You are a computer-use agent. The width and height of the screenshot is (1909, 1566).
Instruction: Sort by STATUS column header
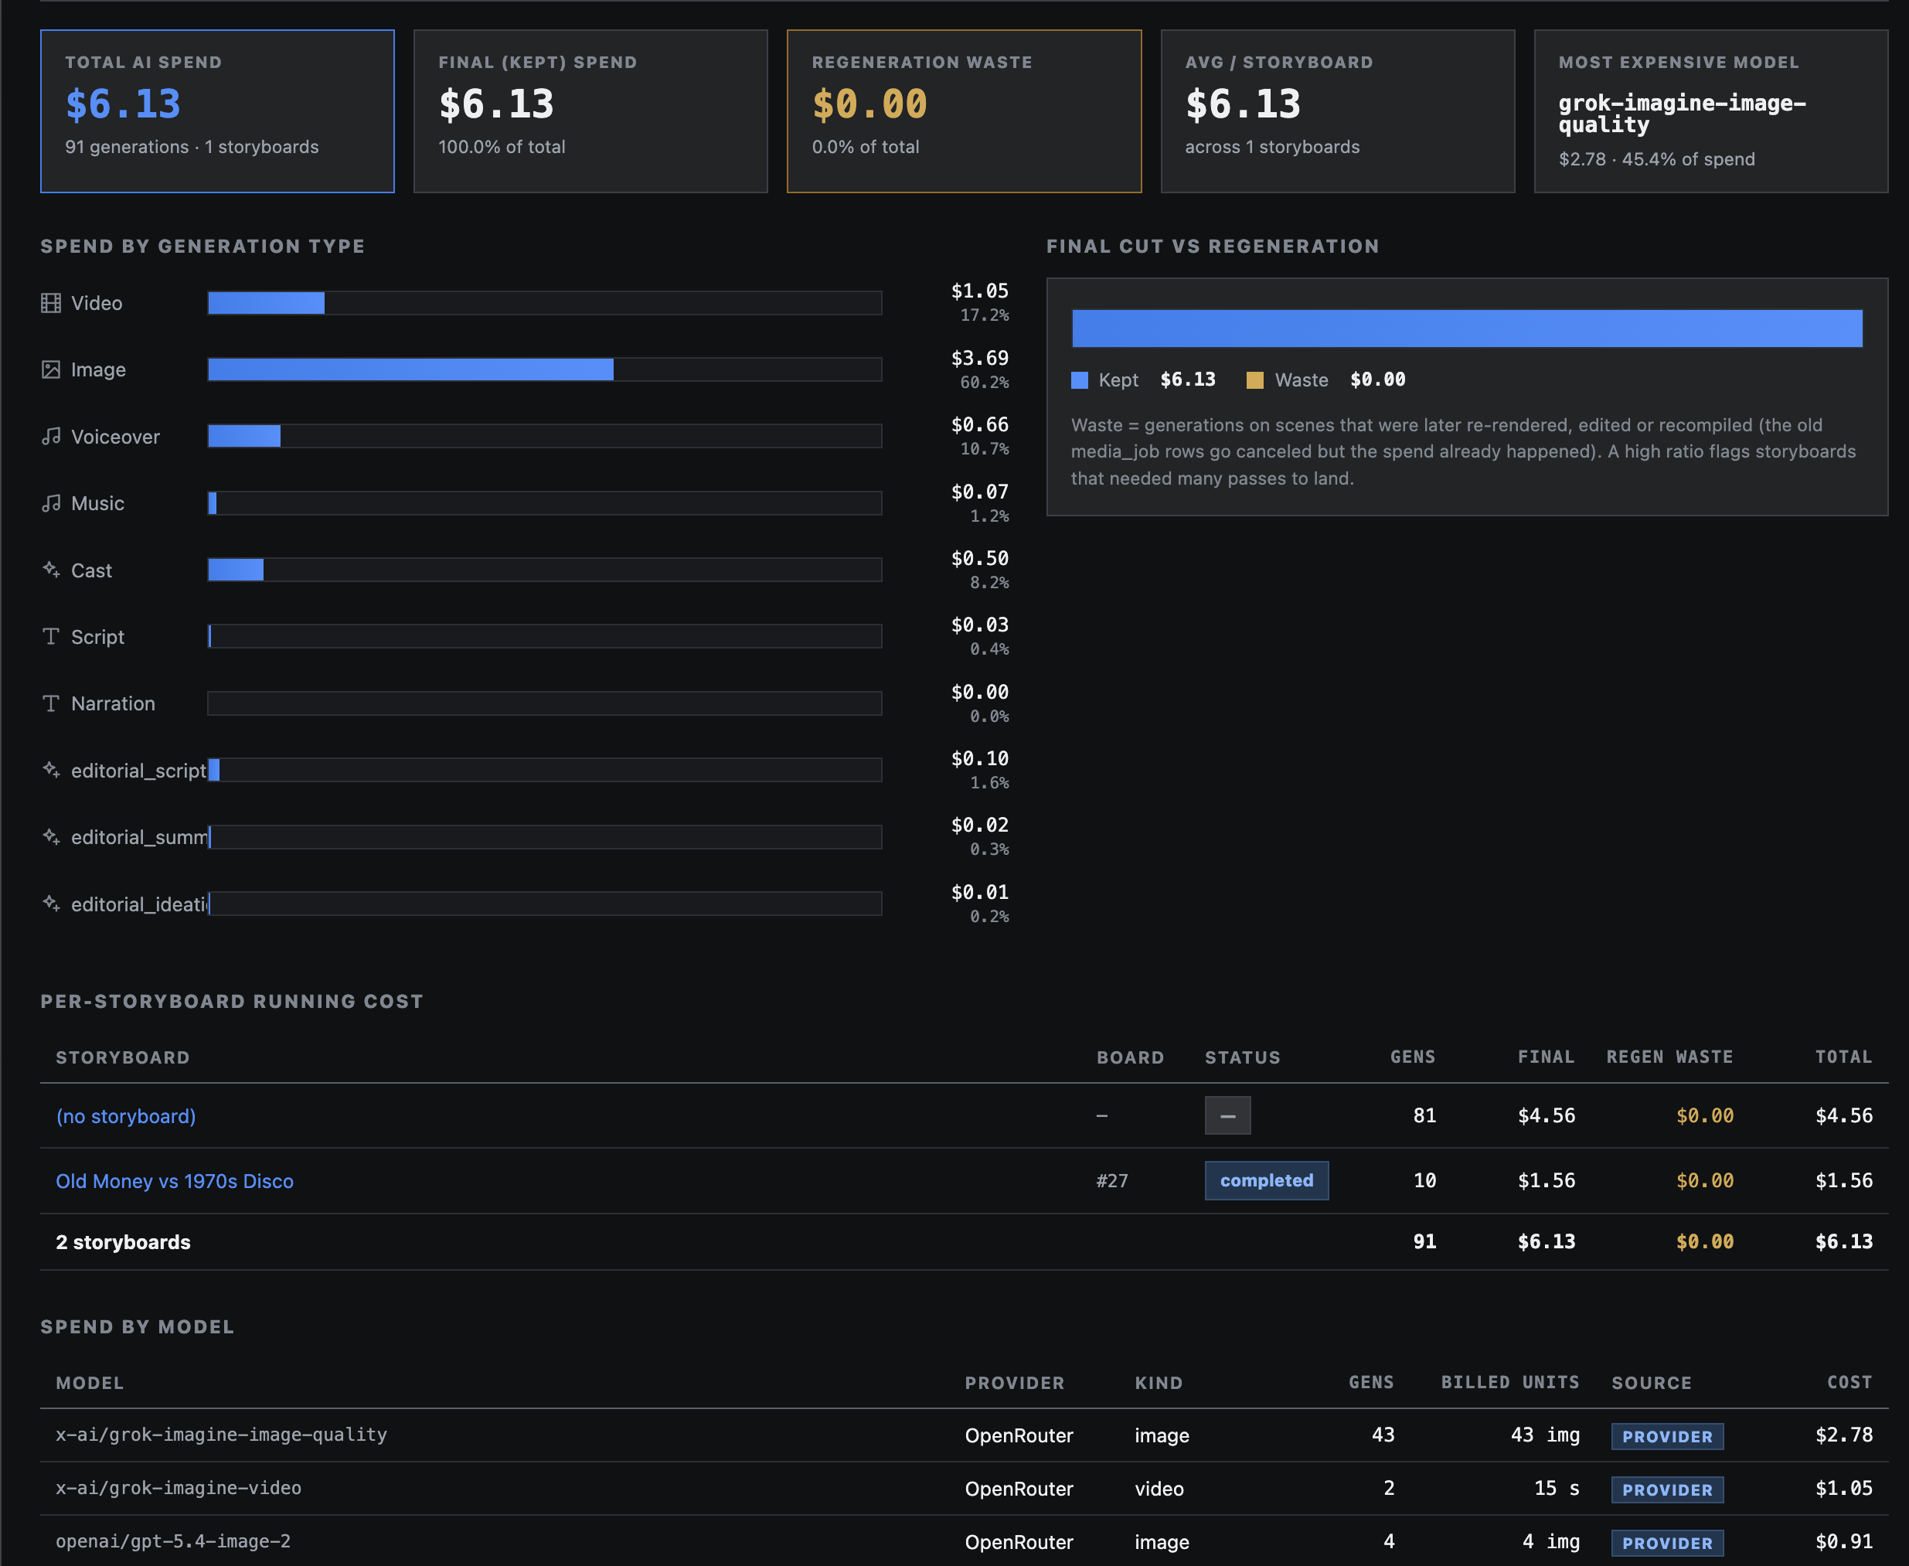coord(1243,1057)
